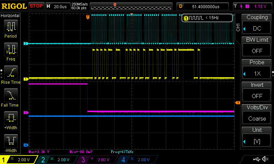Click the Horizontal menu heading
This screenshot has width=274, height=164.
click(10, 16)
